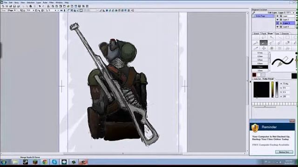Choose 0.3mm brush size
Image resolution: width=298 pixels, height=167 pixels.
(260, 57)
